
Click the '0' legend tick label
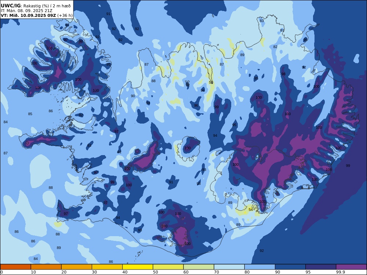1,272
